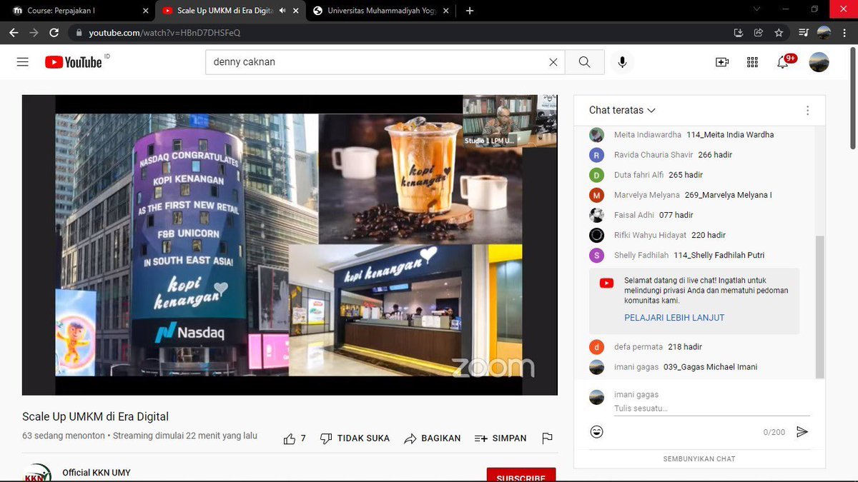858x482 pixels.
Task: Close the Universitas Muhammadiyah tab
Action: (446, 11)
